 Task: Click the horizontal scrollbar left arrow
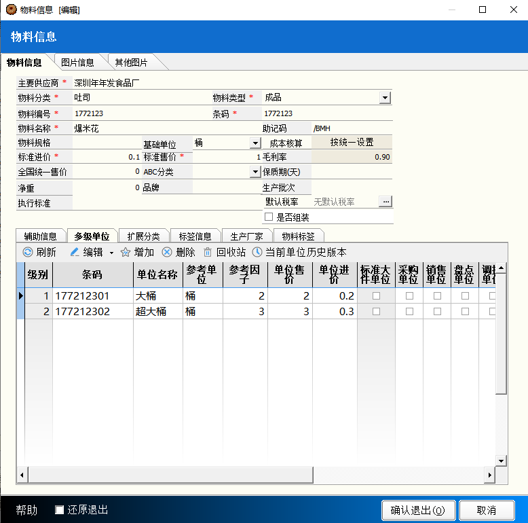coord(22,475)
